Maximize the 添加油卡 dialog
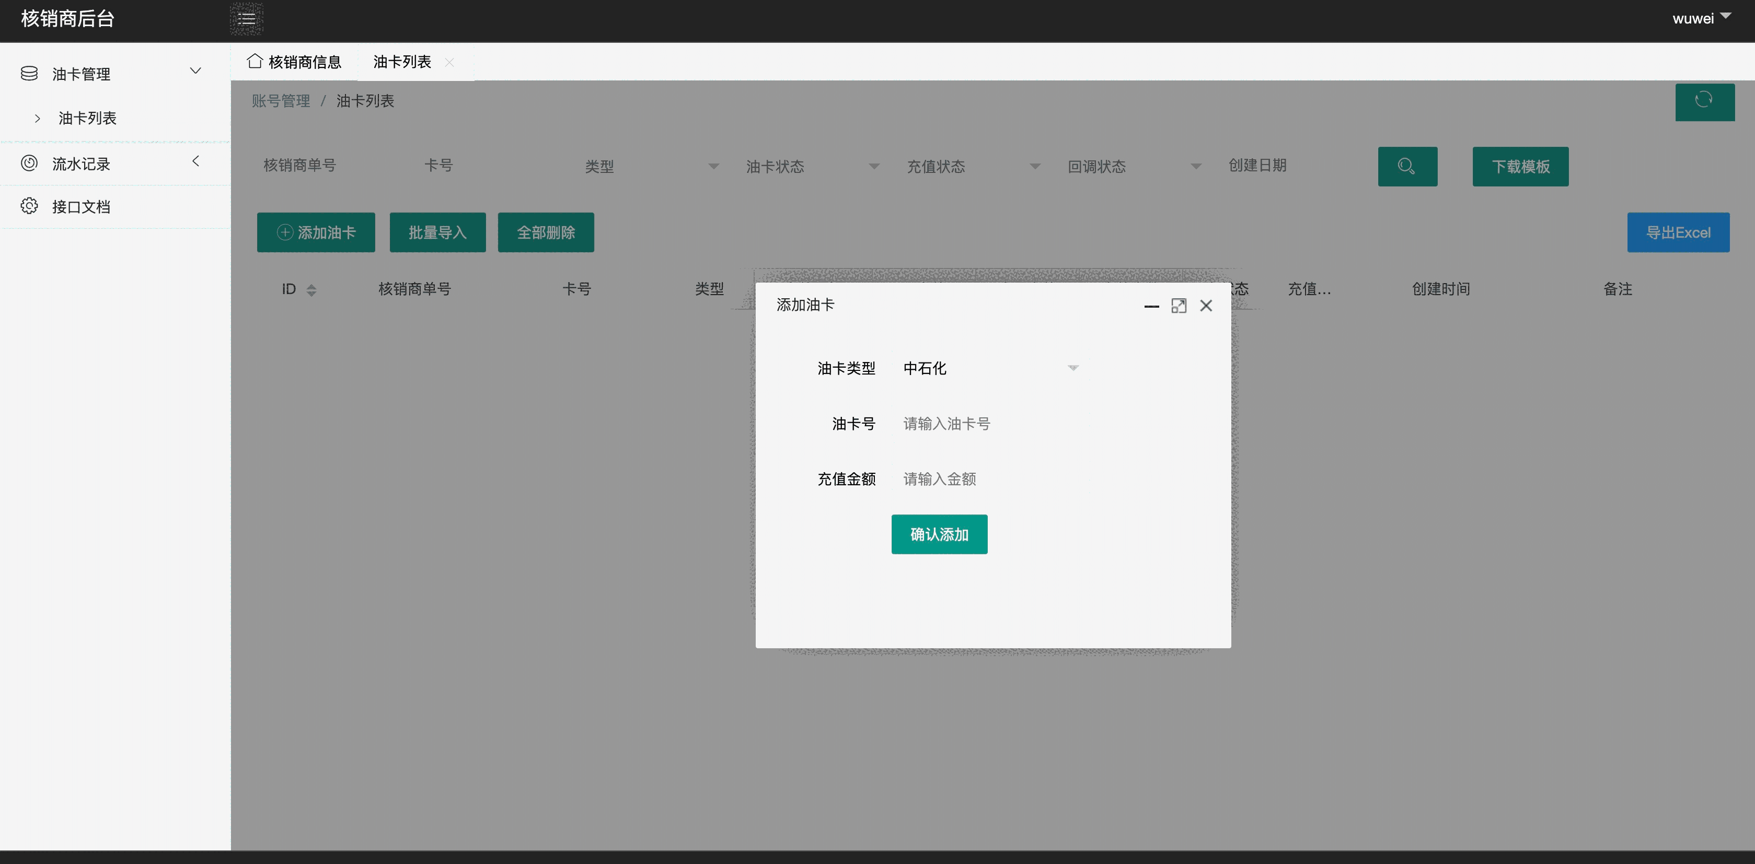This screenshot has width=1755, height=864. point(1179,306)
